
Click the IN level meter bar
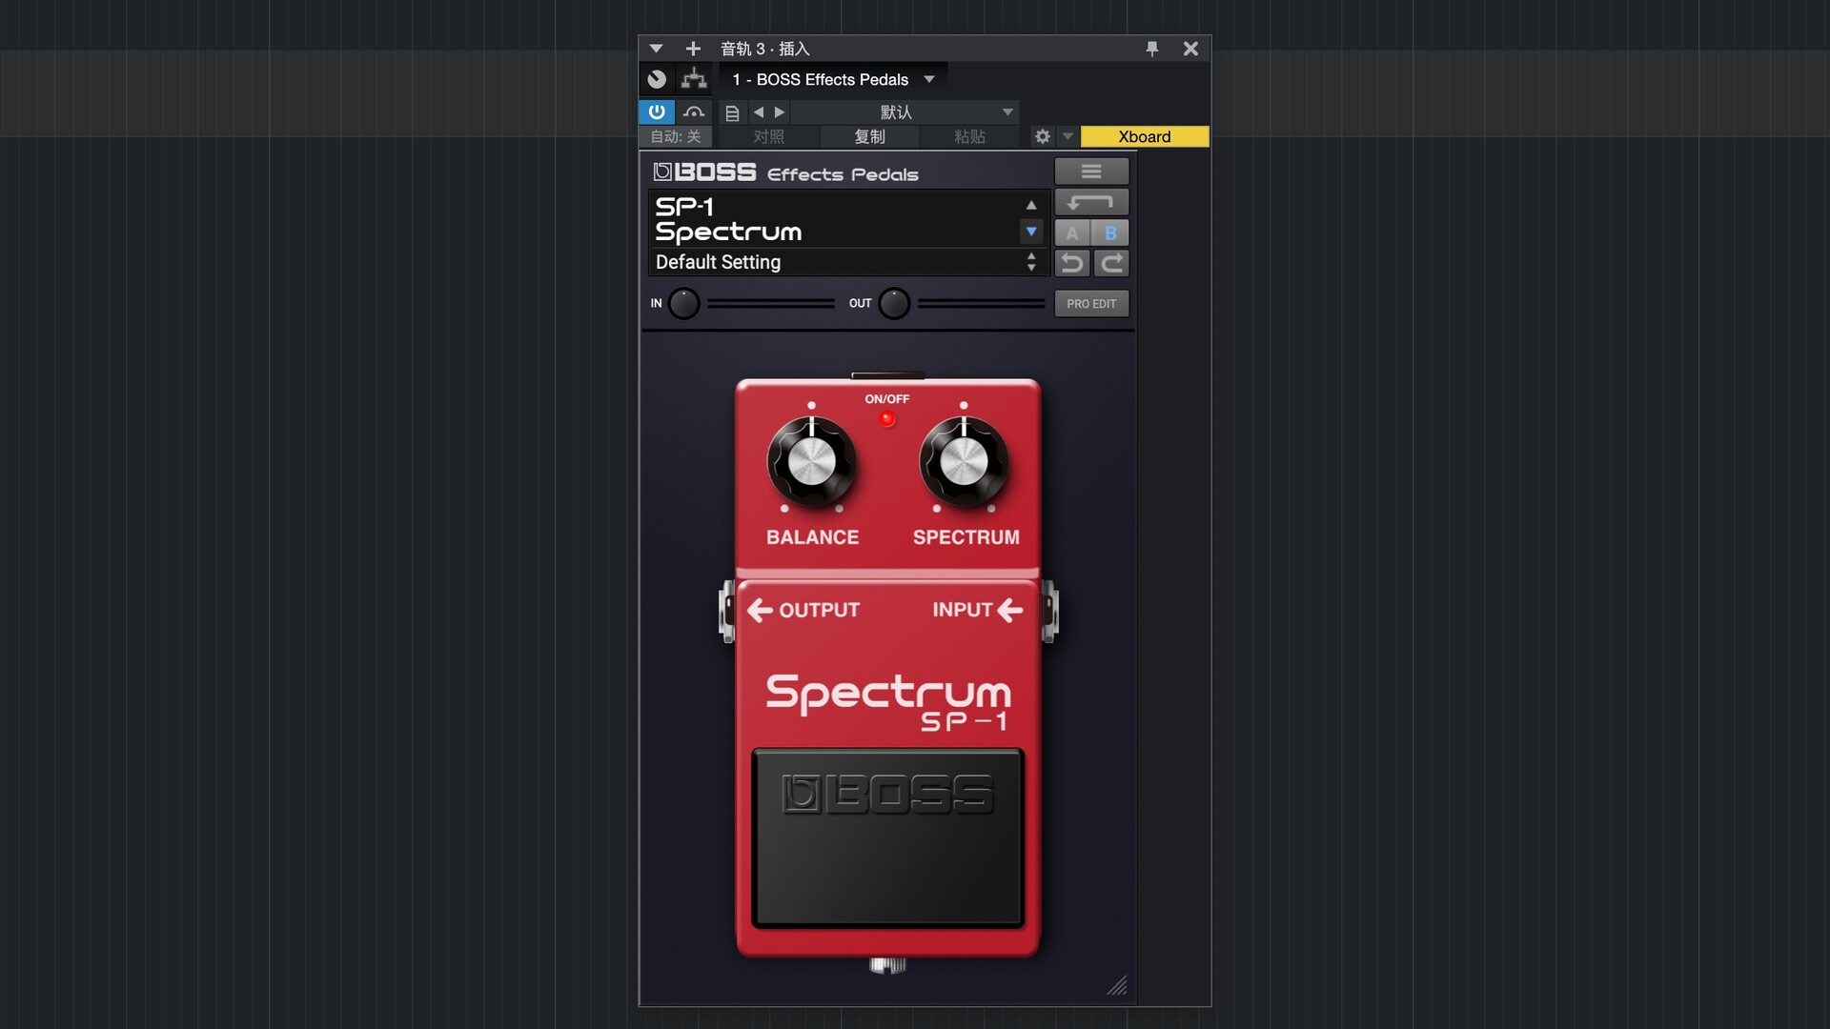click(x=771, y=304)
